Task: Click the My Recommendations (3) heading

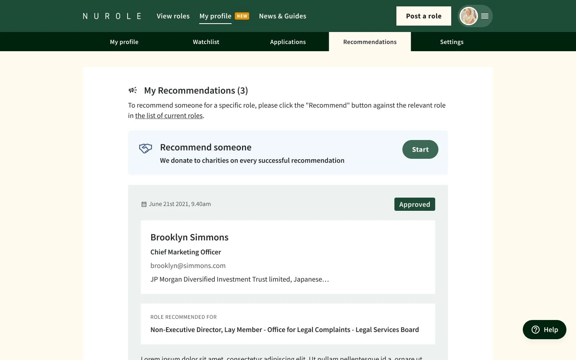Action: (196, 90)
